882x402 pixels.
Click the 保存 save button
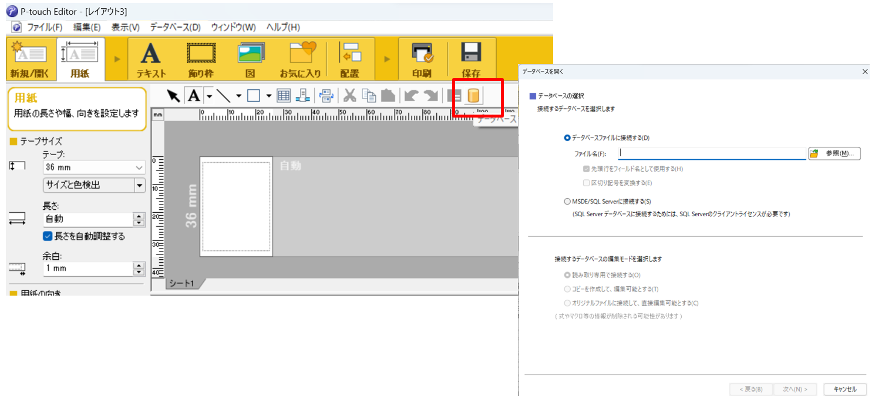pyautogui.click(x=471, y=59)
